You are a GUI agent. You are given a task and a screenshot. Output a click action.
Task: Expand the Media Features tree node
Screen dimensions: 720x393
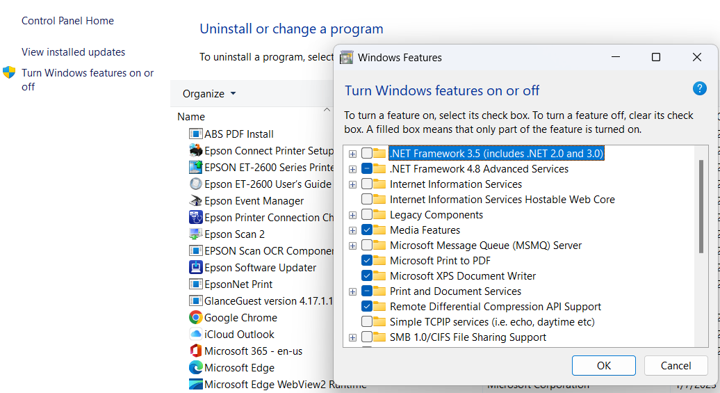(353, 230)
